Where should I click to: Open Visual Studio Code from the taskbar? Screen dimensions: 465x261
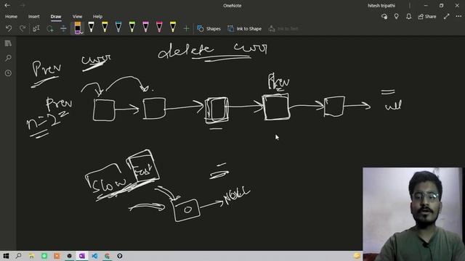94,256
